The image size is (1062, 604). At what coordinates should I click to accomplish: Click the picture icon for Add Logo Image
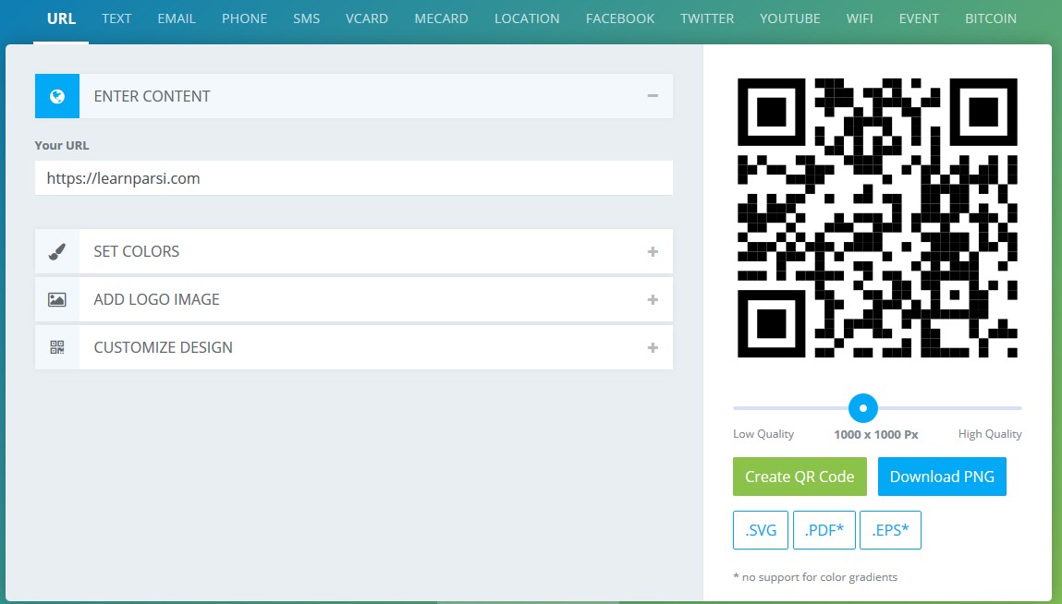pos(57,299)
